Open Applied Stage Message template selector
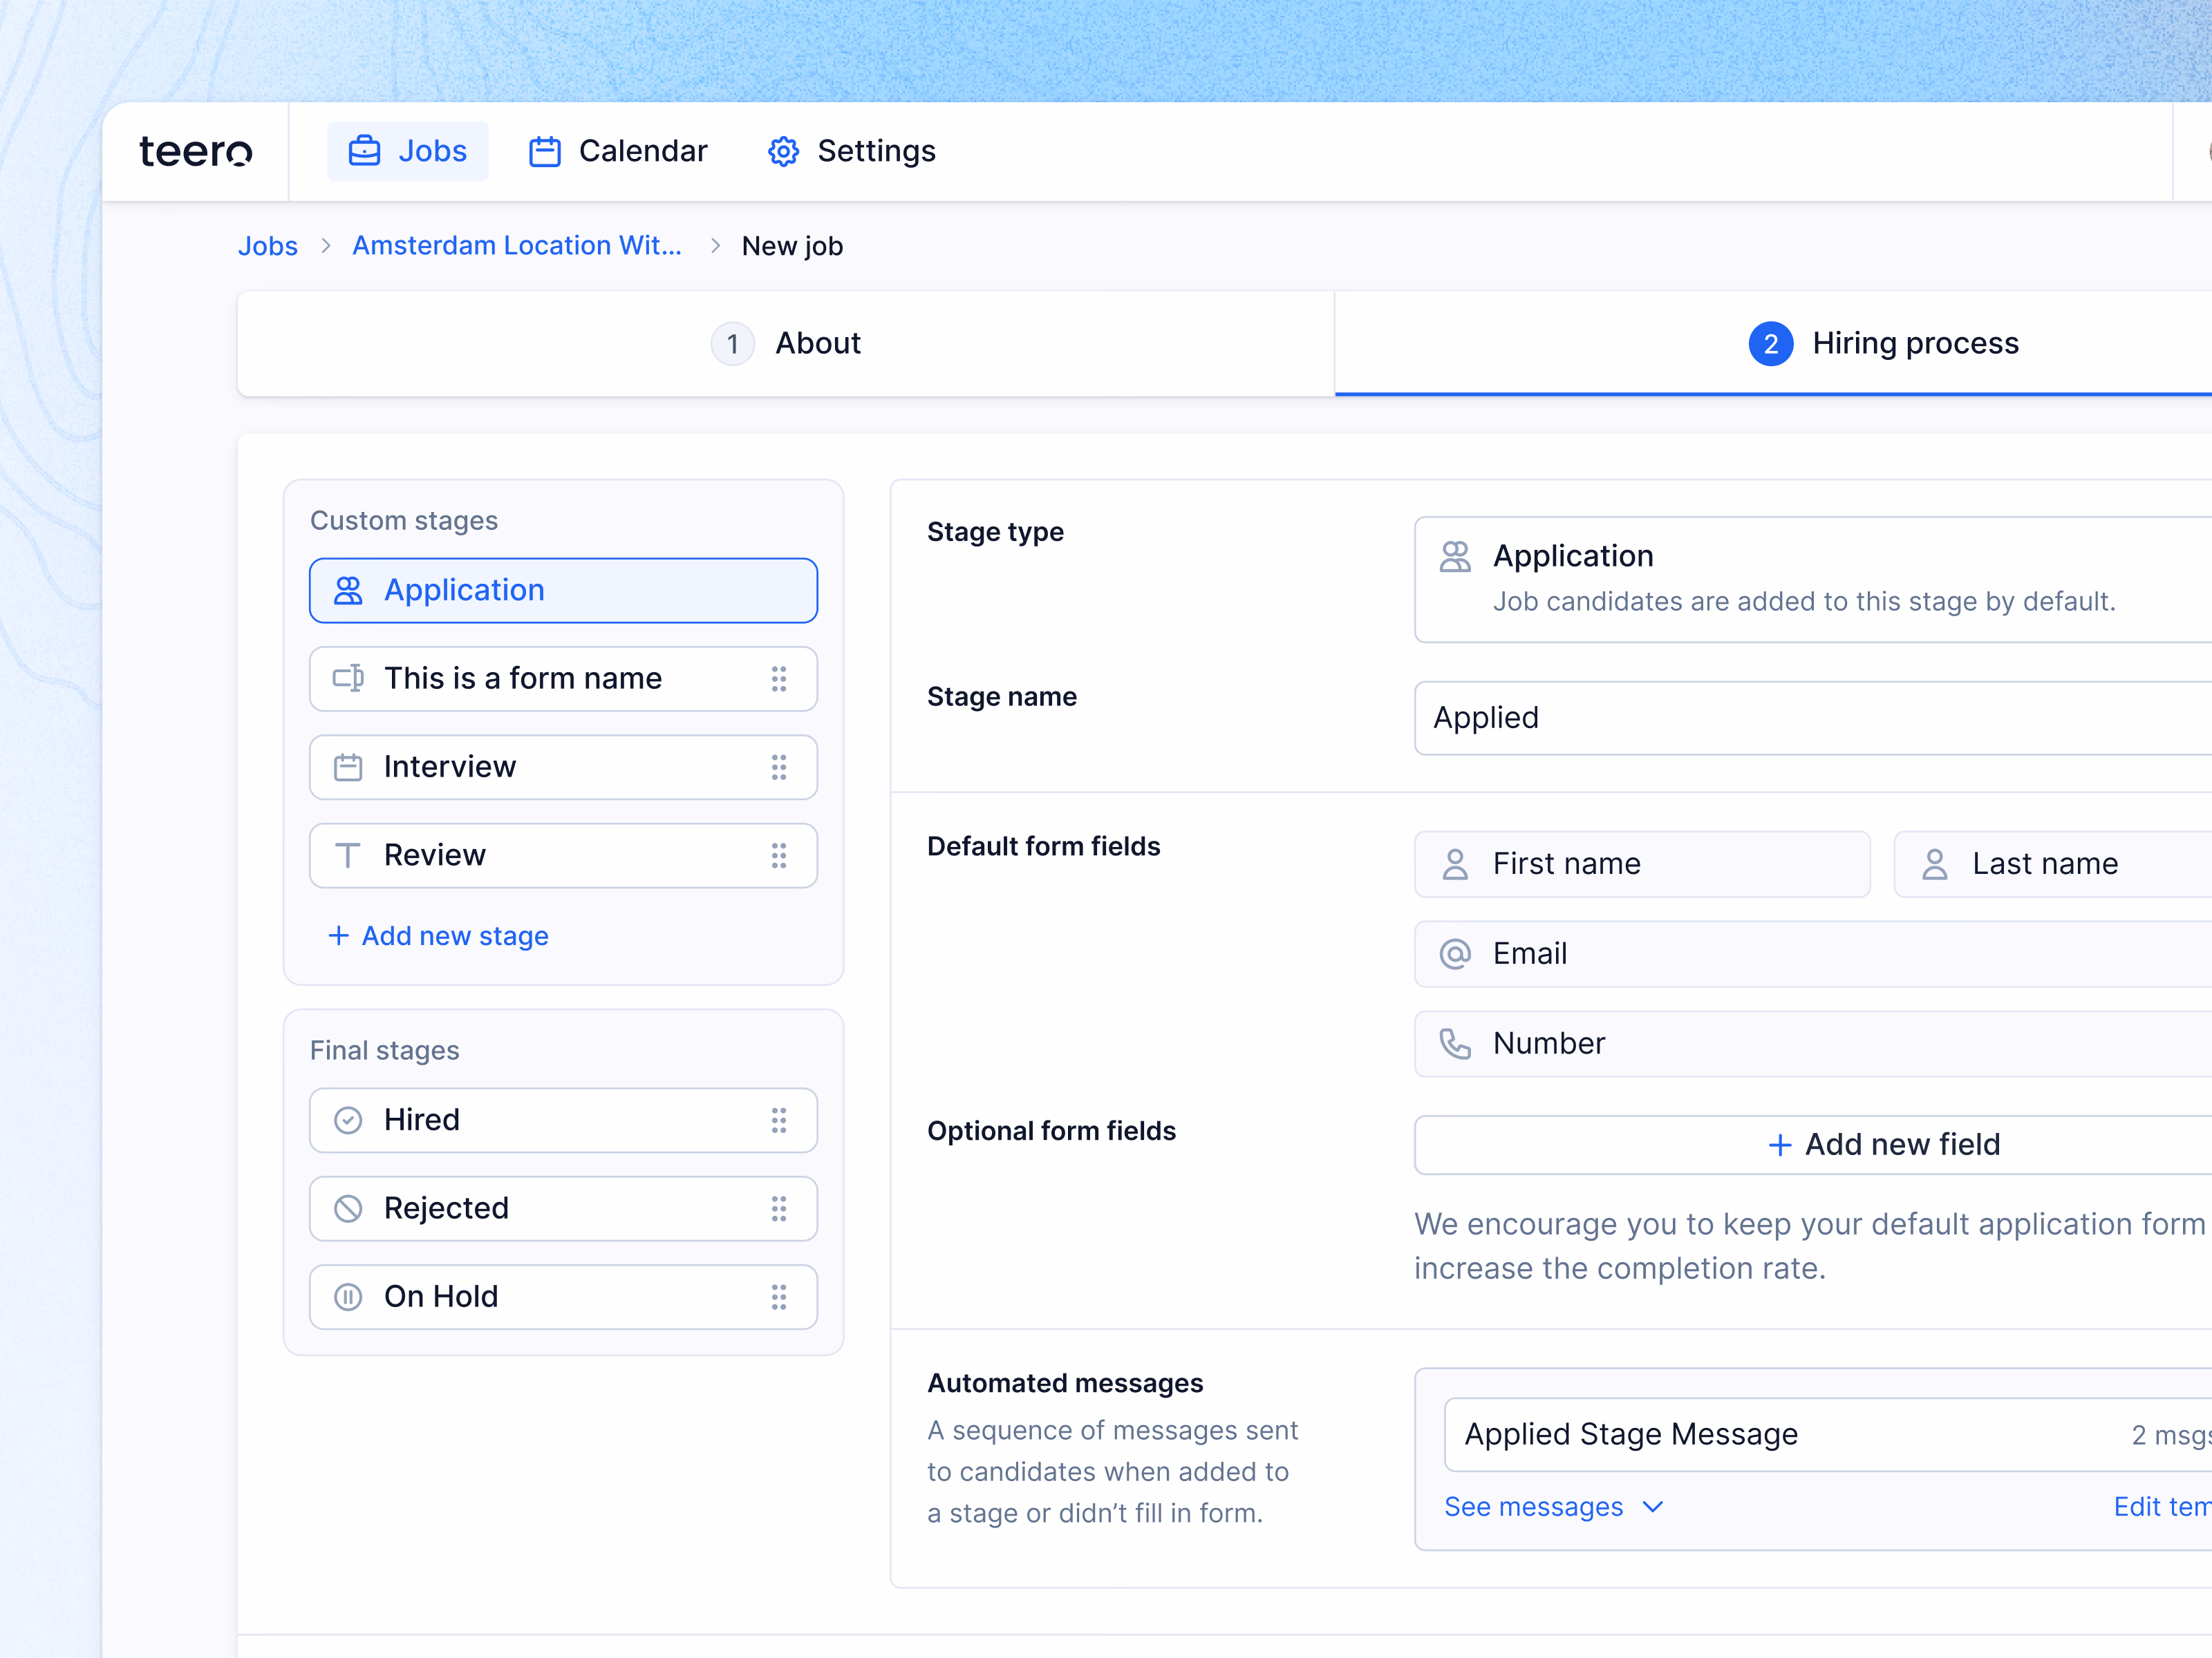Viewport: 2212px width, 1658px height. pos(1828,1434)
